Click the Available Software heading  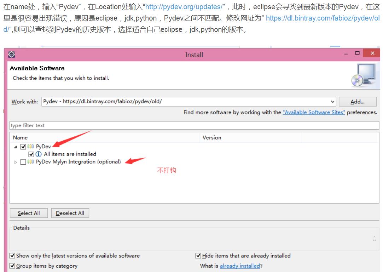pos(37,68)
